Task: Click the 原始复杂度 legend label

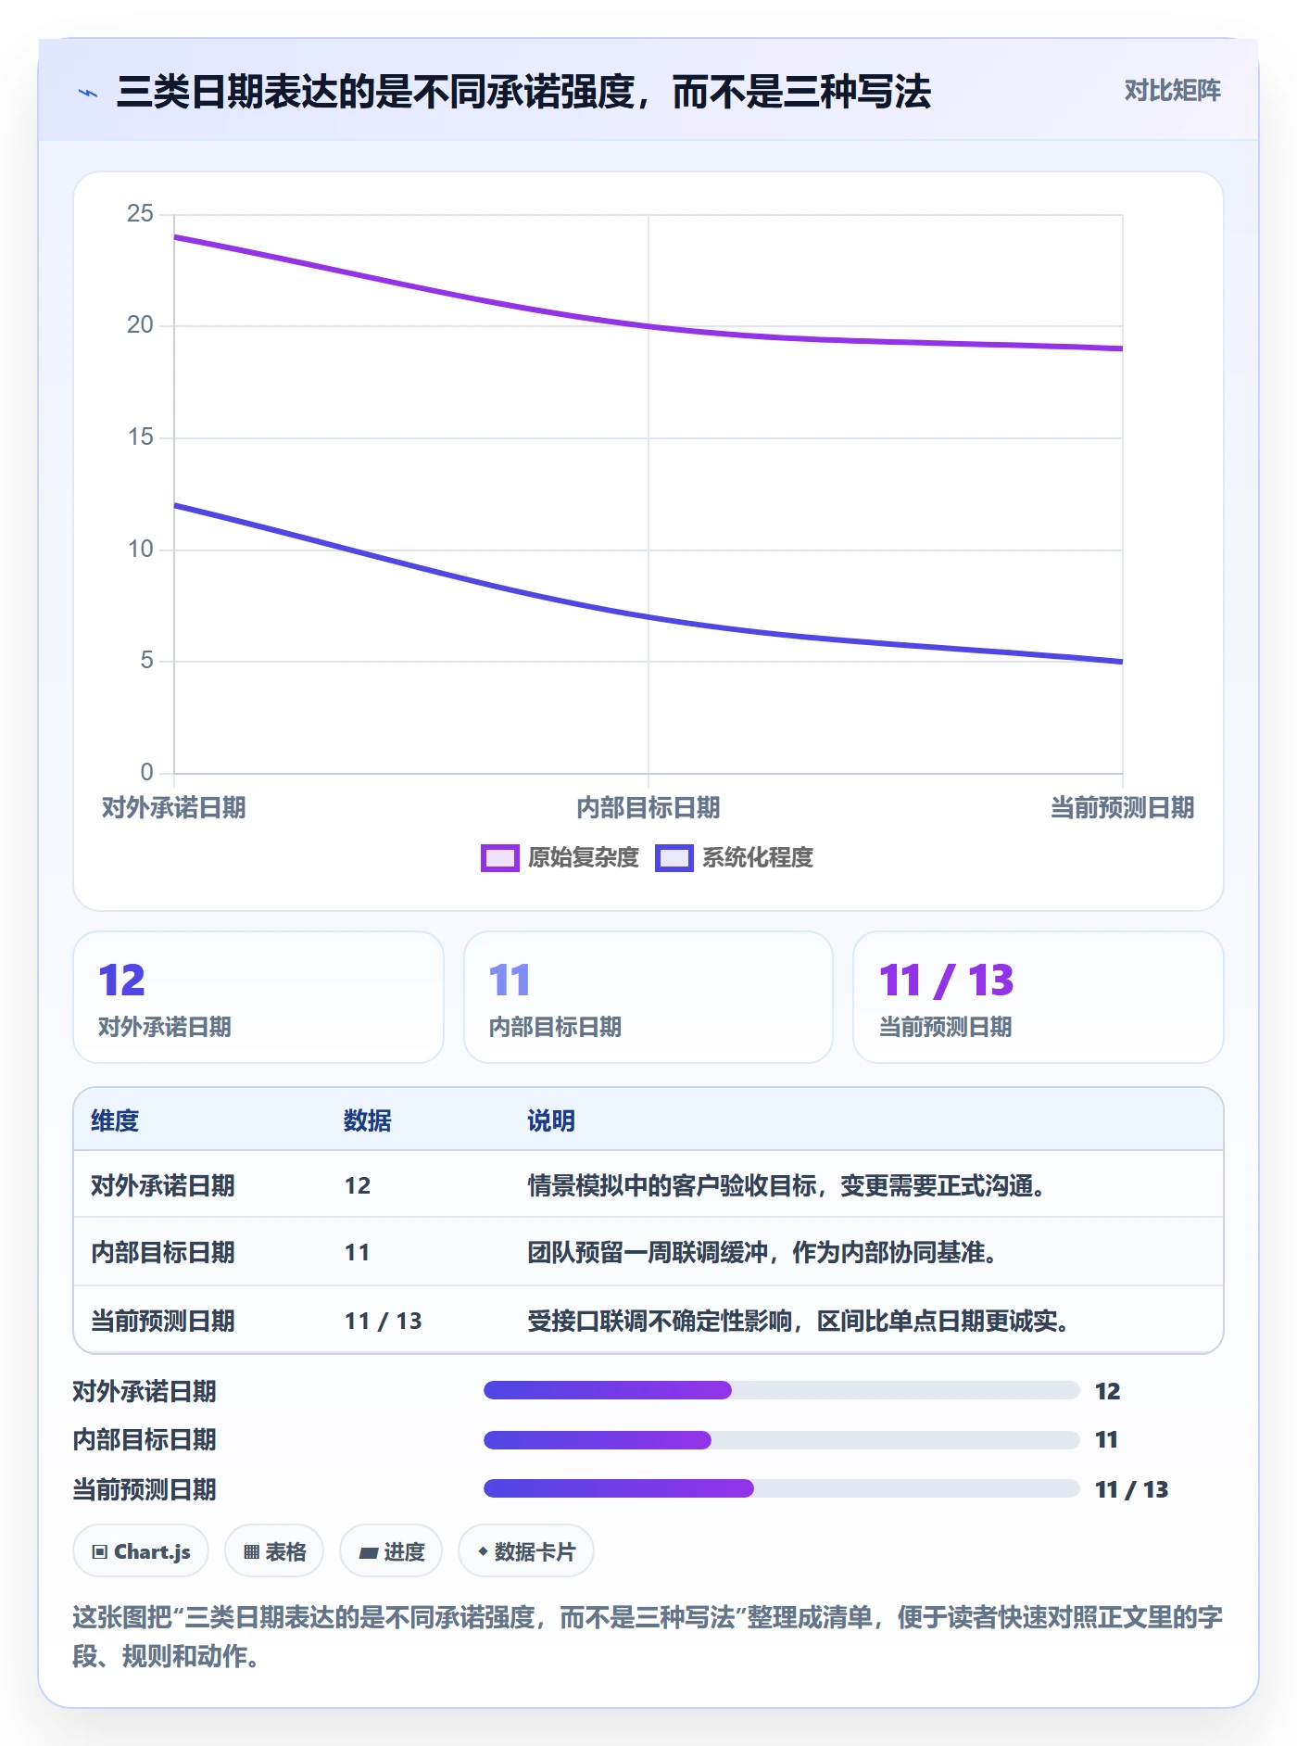Action: click(584, 858)
